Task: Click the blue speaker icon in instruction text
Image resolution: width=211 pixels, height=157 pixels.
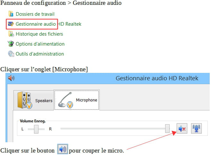Action: (63, 149)
